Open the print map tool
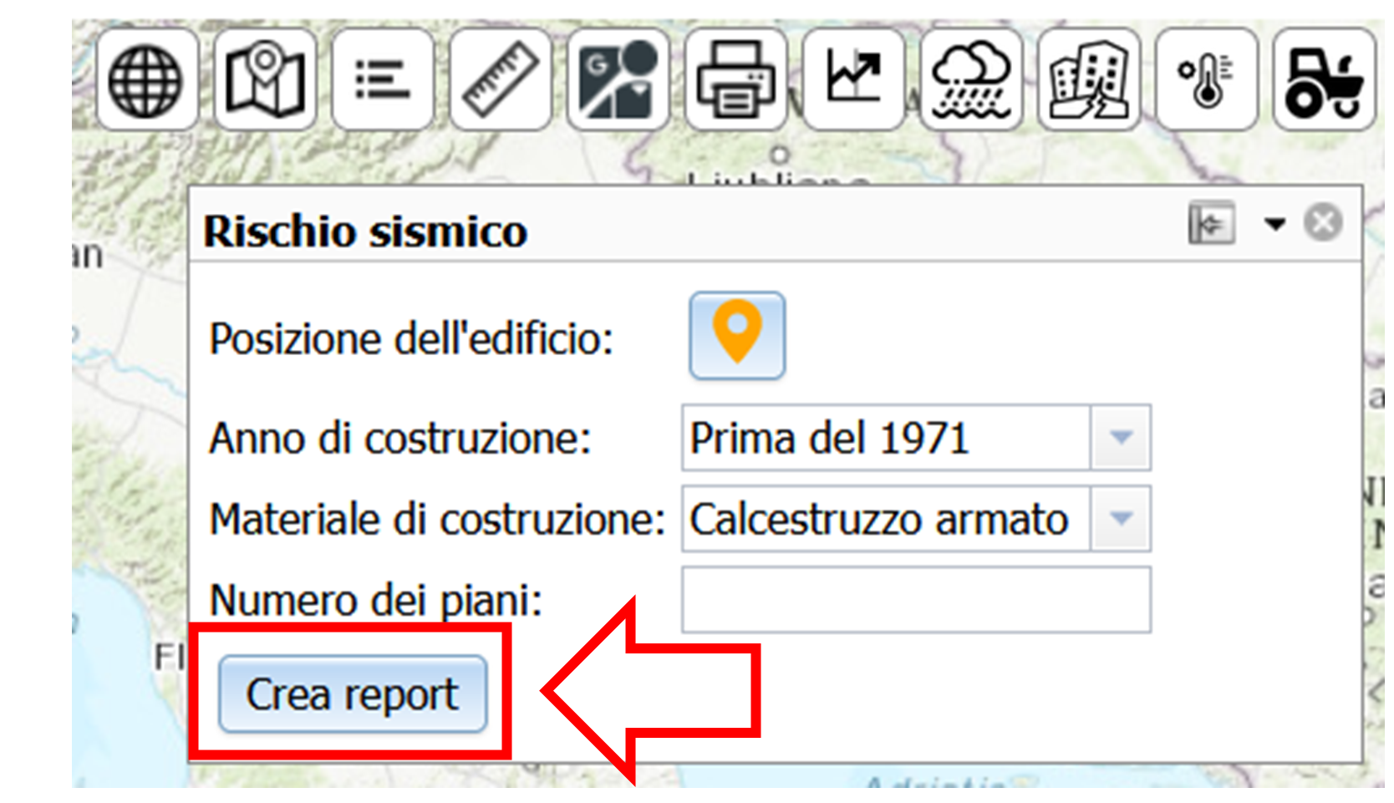1394x803 pixels. (736, 79)
